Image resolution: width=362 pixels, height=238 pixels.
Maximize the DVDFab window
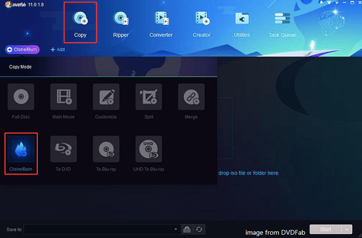click(x=352, y=2)
